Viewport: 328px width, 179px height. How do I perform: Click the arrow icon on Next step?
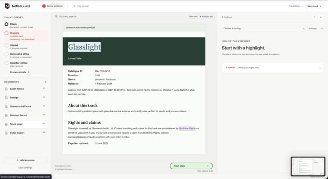208,166
